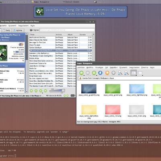The width and height of the screenshot is (161, 161).
Task: Focus Amarok's playlist search field
Action: [x=67, y=30]
